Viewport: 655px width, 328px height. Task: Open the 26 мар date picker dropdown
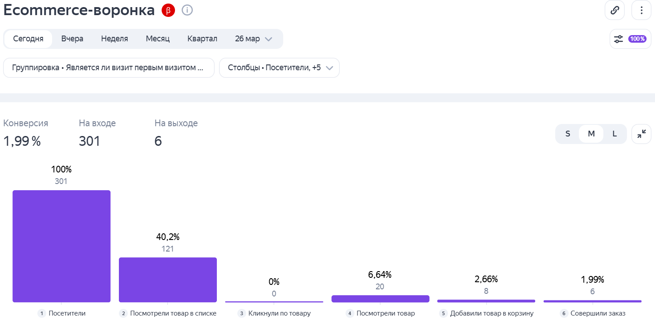254,39
